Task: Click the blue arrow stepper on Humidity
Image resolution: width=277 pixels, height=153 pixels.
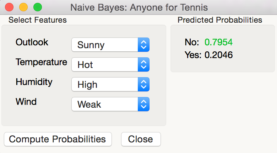Action: pyautogui.click(x=143, y=85)
